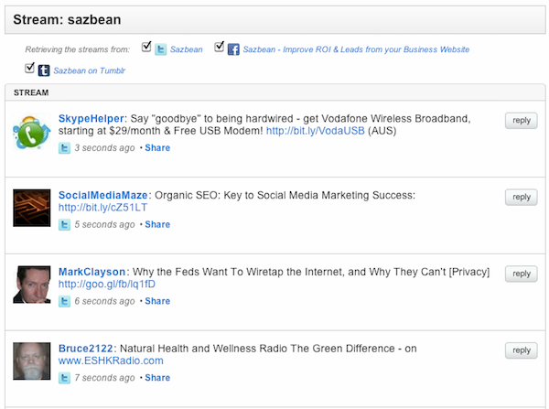Share the SocialMediaMaze post
549x409 pixels.
point(156,224)
